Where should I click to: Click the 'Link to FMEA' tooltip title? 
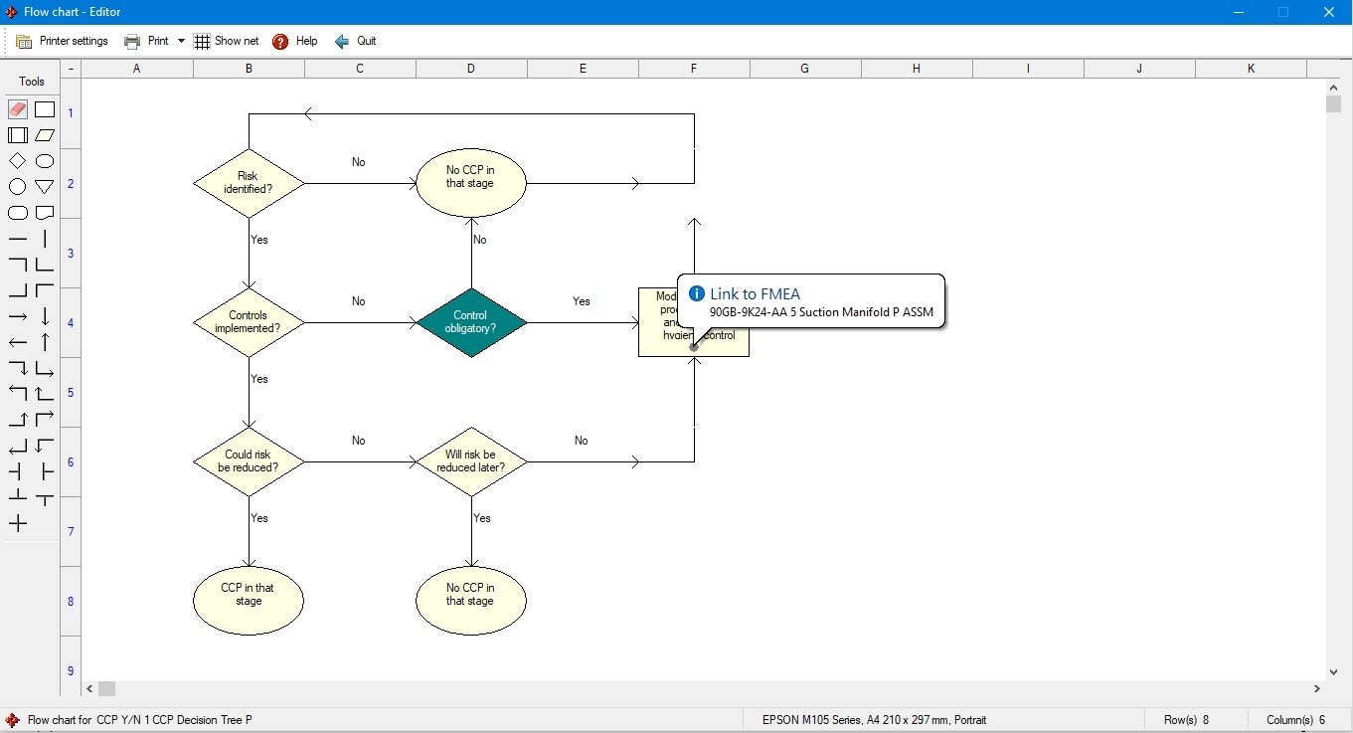coord(755,293)
